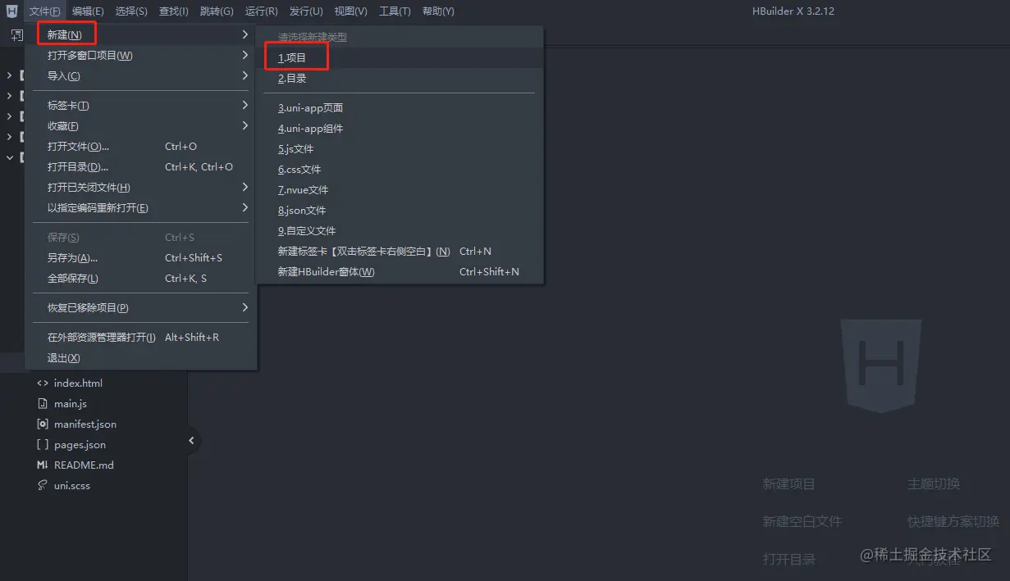Select the uni.scss Sass file icon
This screenshot has width=1010, height=581.
[x=43, y=485]
